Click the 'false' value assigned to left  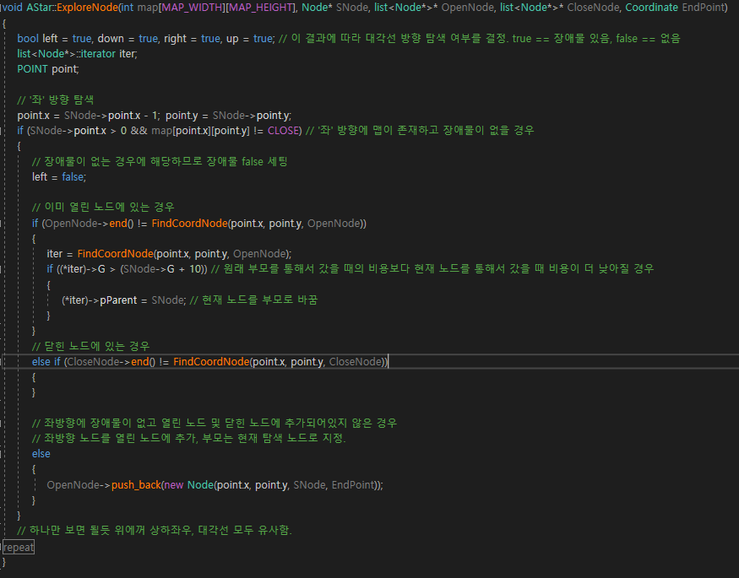tap(73, 177)
